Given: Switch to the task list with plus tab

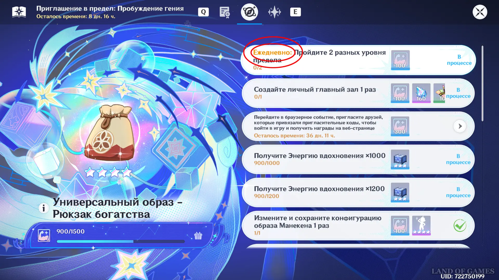Looking at the screenshot, I should 225,12.
